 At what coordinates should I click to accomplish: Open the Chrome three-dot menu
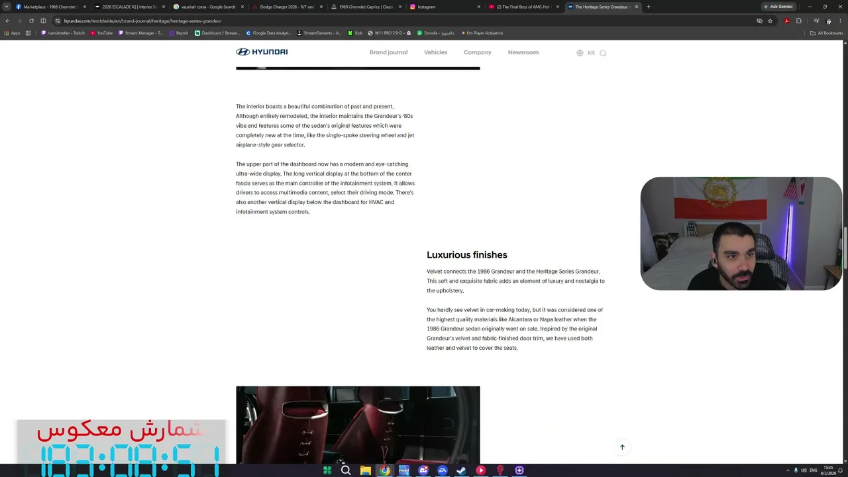tap(840, 21)
